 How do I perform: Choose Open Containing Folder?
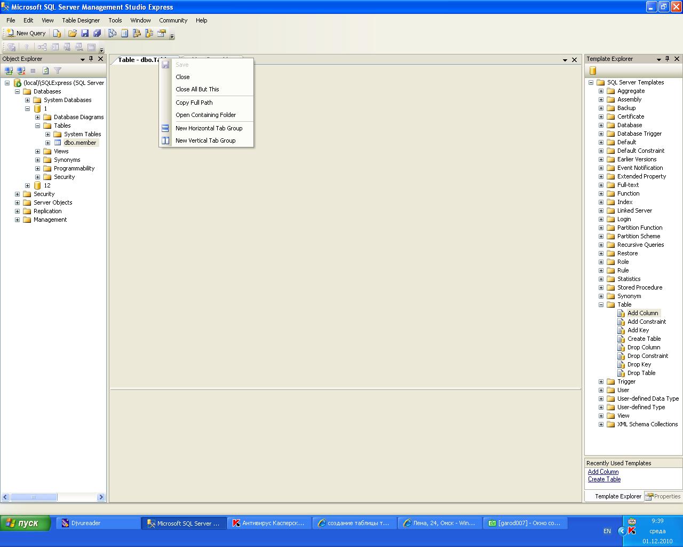click(207, 115)
